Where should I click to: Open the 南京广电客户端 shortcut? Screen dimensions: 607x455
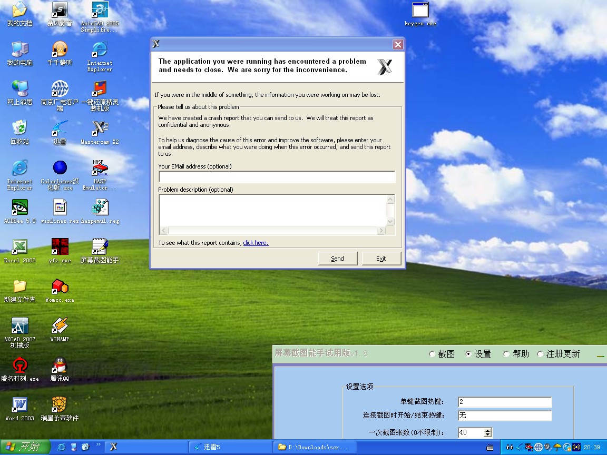point(60,96)
